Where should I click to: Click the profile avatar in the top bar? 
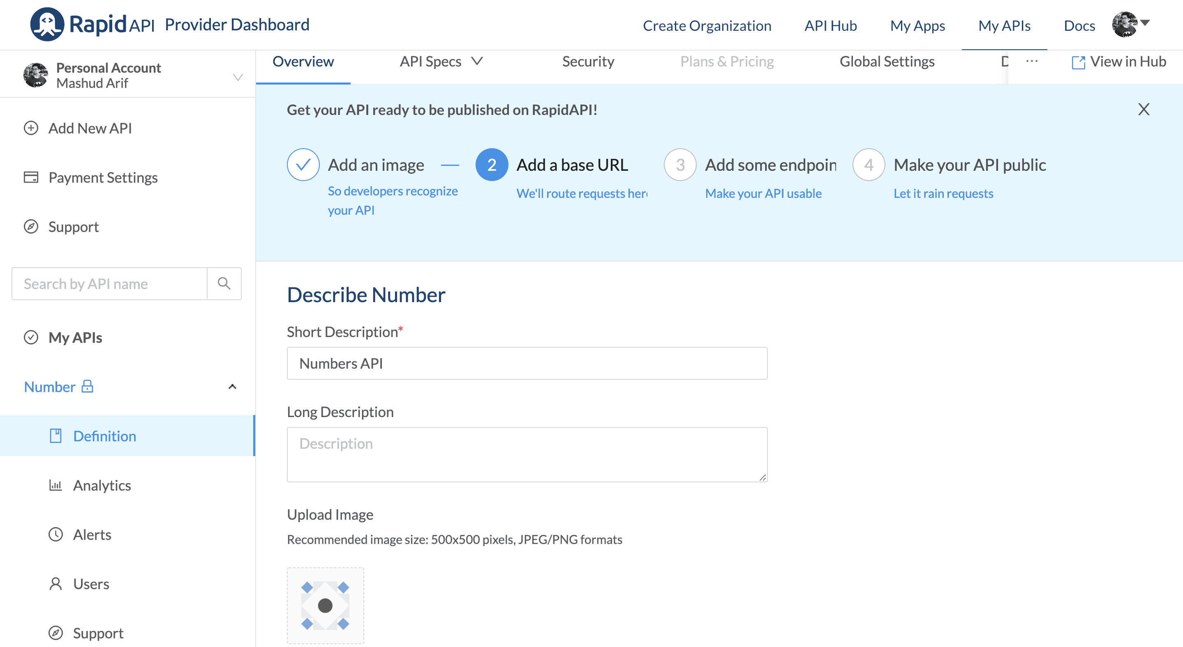(1124, 24)
